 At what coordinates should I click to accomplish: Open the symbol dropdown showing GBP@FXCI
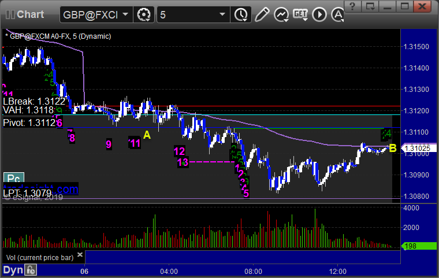96,14
